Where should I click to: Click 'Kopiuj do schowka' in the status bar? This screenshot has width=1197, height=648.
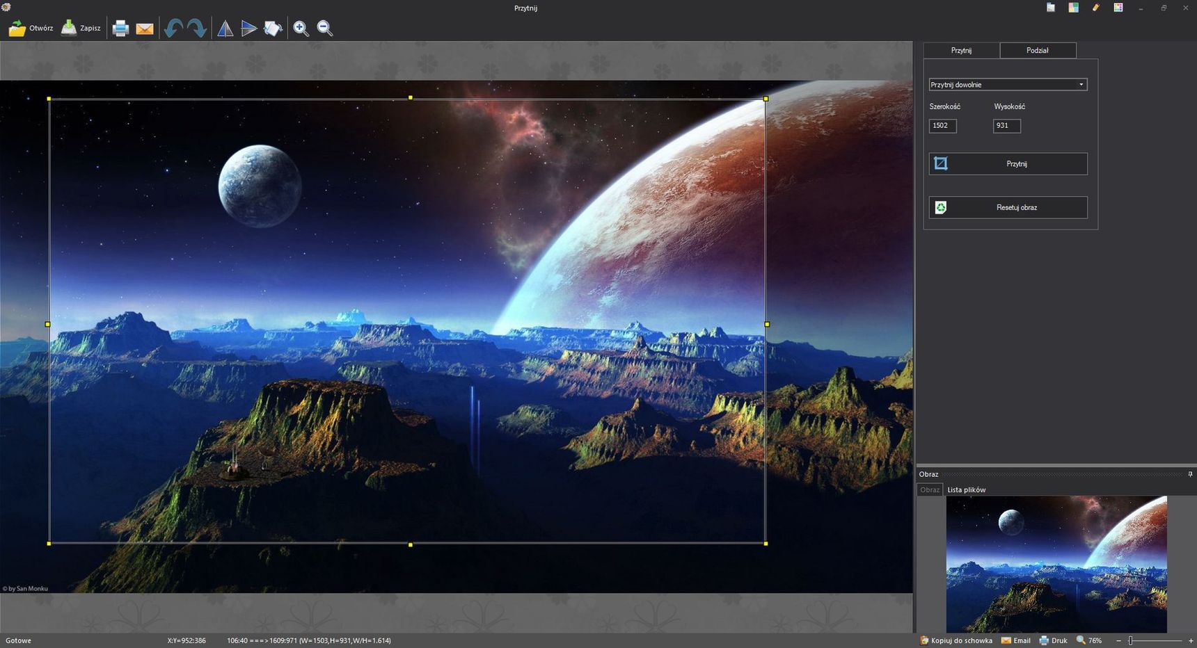pyautogui.click(x=956, y=640)
